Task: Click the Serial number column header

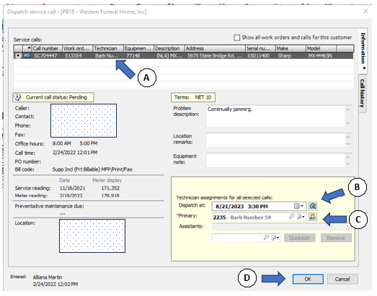Action: (260, 48)
